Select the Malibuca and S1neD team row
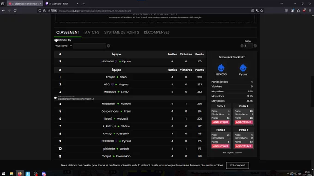The height and width of the screenshot is (176, 314). pyautogui.click(x=130, y=92)
